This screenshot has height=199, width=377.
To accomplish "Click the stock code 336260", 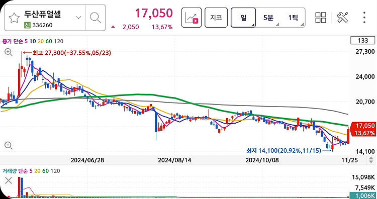I will [42, 25].
